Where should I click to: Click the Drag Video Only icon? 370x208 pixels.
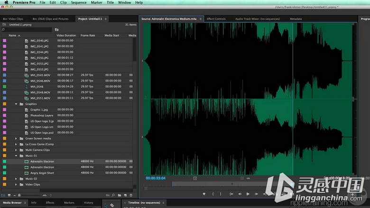pyautogui.click(x=242, y=178)
